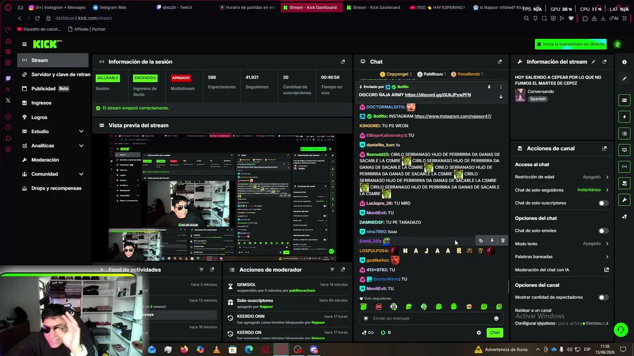Click the lightning bolt icon in right rail
The height and width of the screenshot is (356, 634).
point(624,117)
